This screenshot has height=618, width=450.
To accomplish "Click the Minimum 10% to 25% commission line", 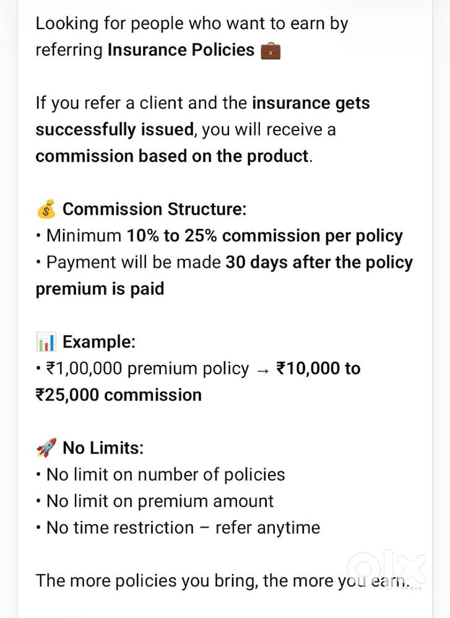I will click(x=224, y=236).
